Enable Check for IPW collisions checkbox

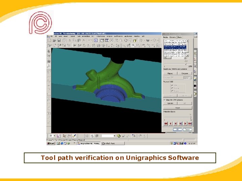164,100
